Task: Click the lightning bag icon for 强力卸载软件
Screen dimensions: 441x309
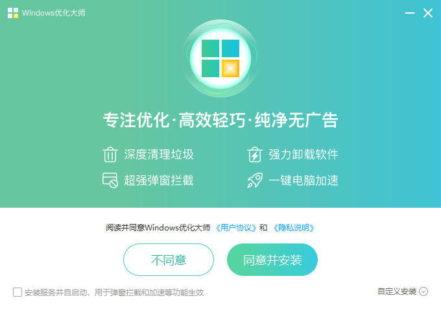Action: pyautogui.click(x=255, y=154)
